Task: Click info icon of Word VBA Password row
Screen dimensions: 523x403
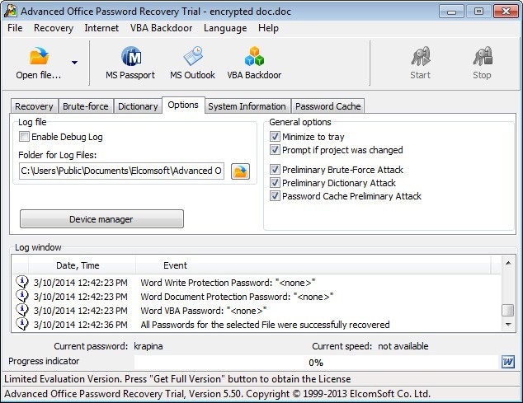Action: click(x=22, y=311)
